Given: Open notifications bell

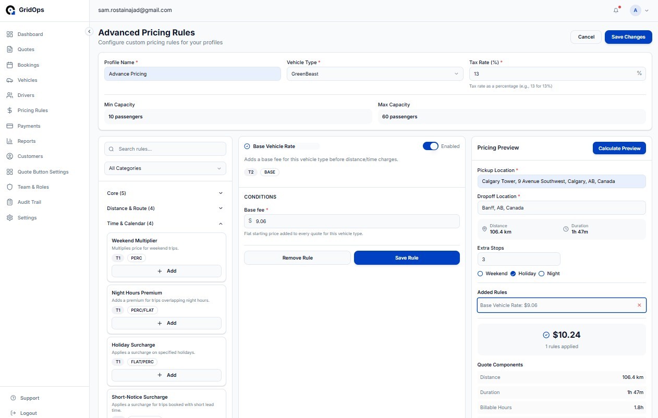Looking at the screenshot, I should pyautogui.click(x=616, y=10).
